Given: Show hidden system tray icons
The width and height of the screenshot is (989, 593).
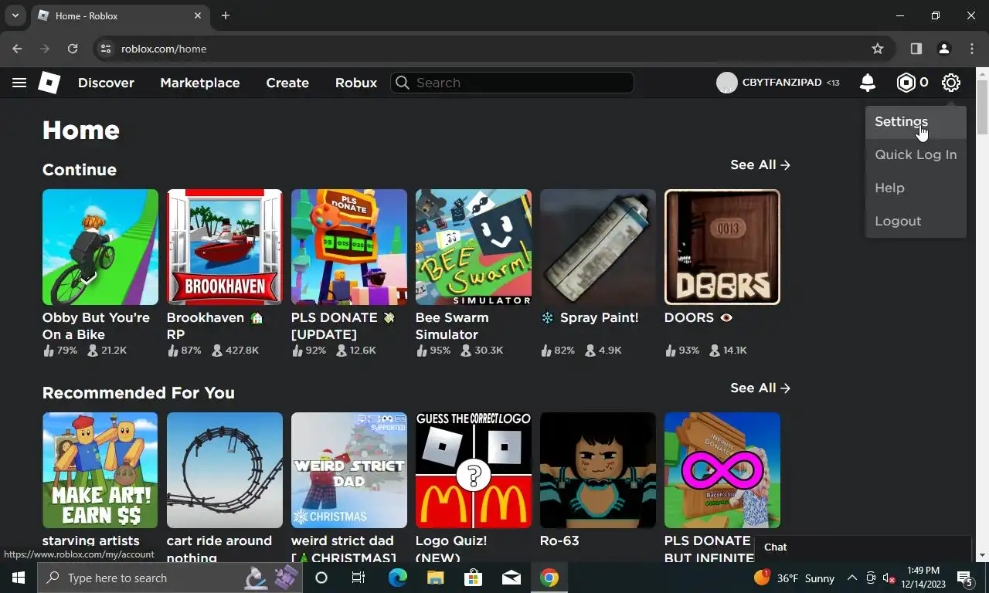Looking at the screenshot, I should click(852, 578).
